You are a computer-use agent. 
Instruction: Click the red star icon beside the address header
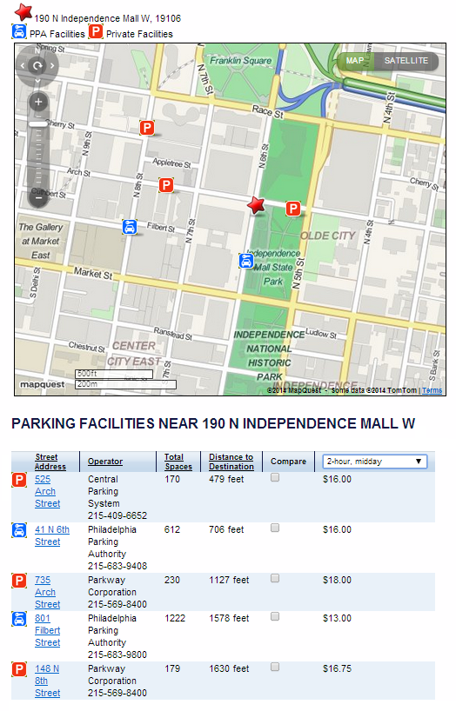point(23,12)
